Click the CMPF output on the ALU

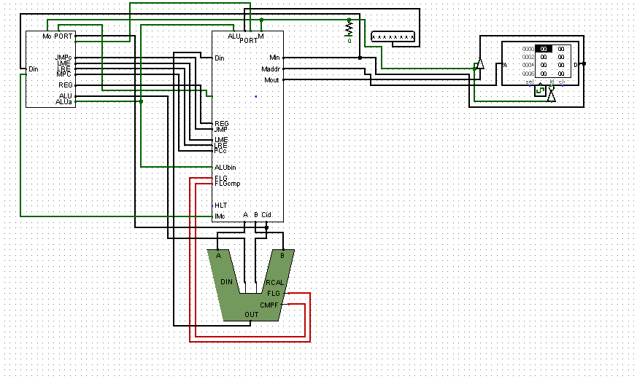click(x=270, y=305)
